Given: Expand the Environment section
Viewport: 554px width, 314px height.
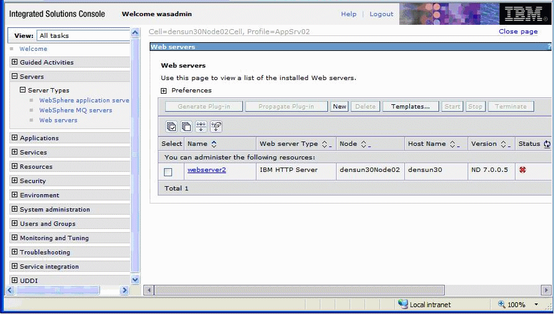Looking at the screenshot, I should click(14, 195).
